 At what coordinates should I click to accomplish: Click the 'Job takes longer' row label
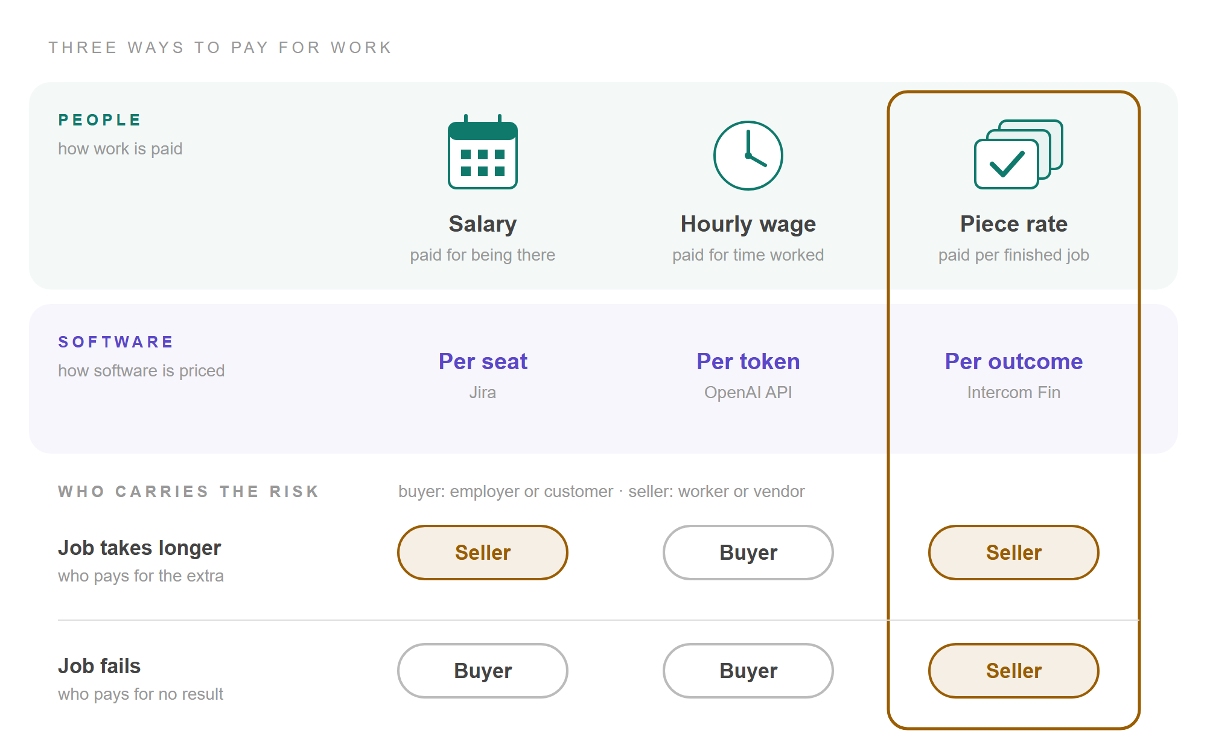(x=139, y=548)
